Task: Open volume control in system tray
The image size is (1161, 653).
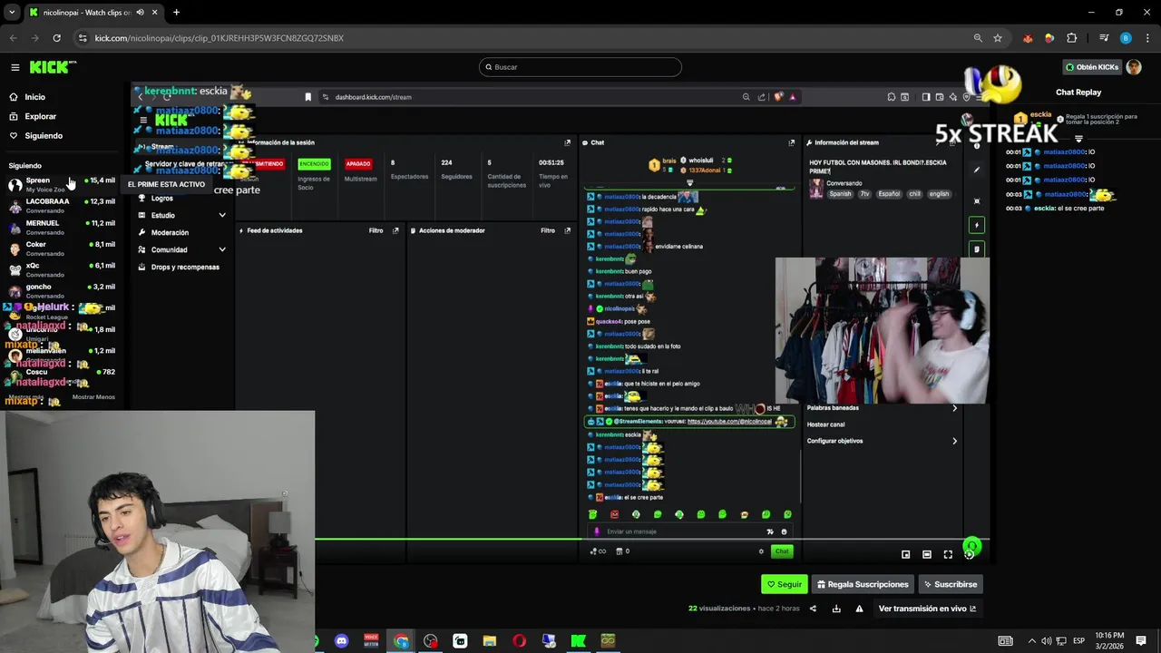Action: (x=1046, y=641)
